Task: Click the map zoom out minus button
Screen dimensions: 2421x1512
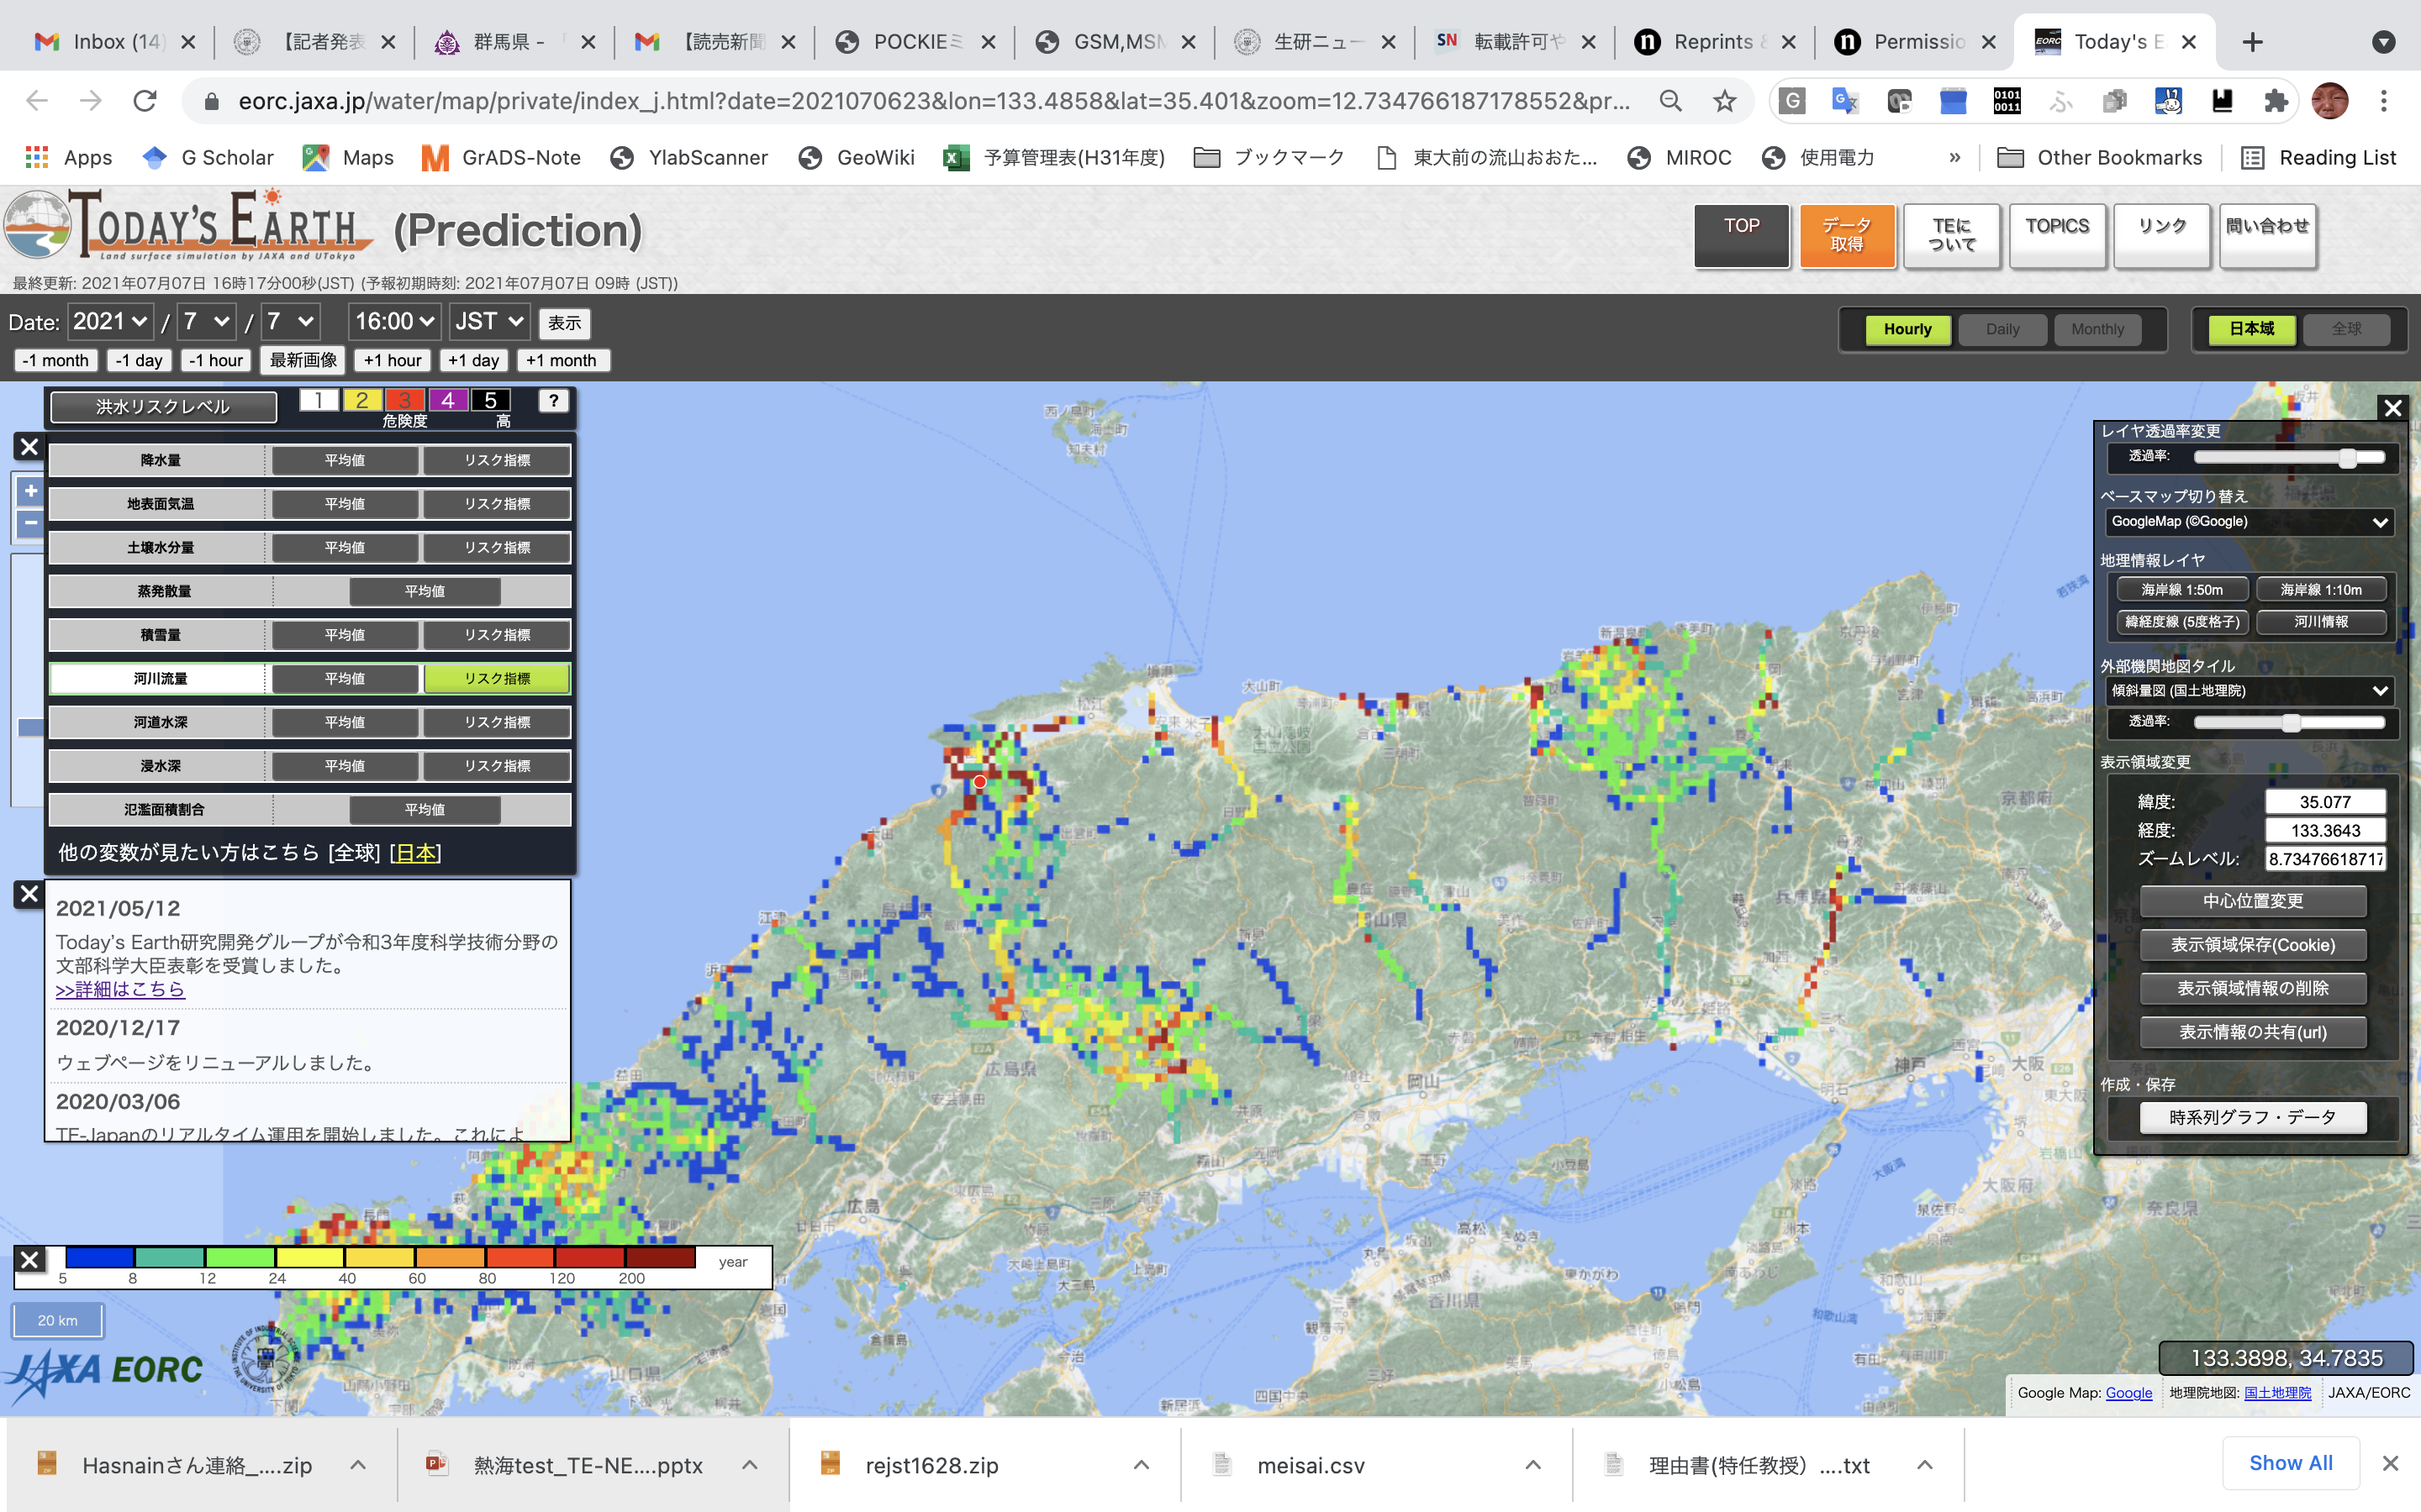Action: [31, 522]
